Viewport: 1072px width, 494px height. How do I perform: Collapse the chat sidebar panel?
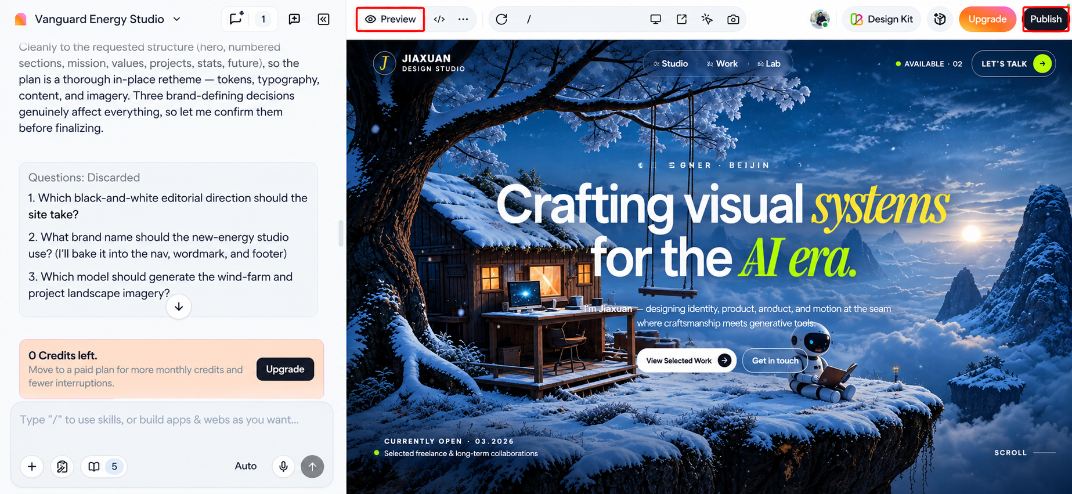(324, 19)
